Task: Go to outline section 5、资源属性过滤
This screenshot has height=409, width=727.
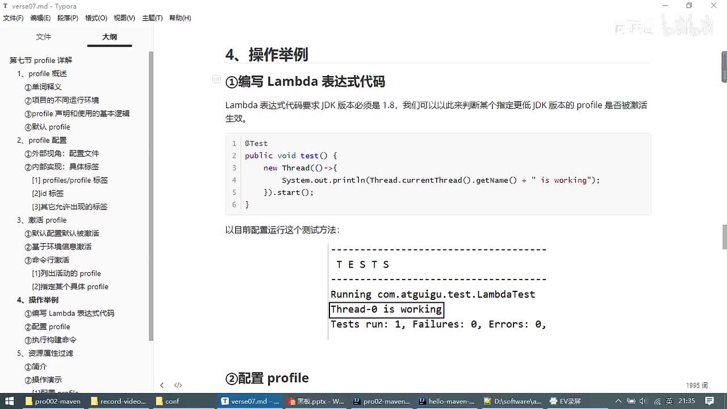Action: click(x=45, y=353)
